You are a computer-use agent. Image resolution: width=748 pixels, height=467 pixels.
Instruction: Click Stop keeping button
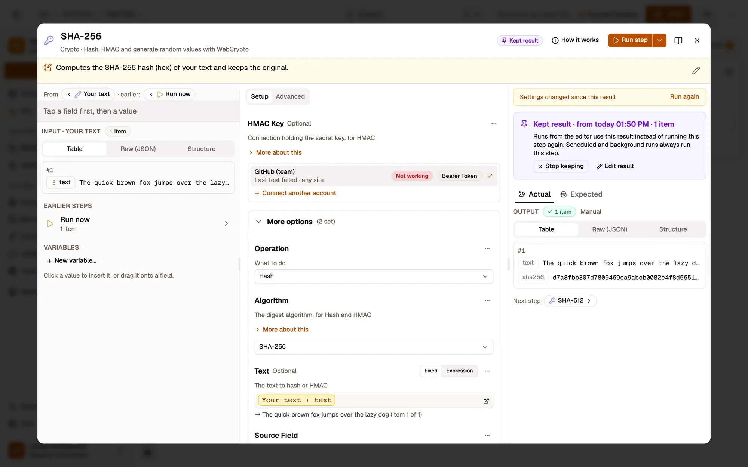click(561, 166)
